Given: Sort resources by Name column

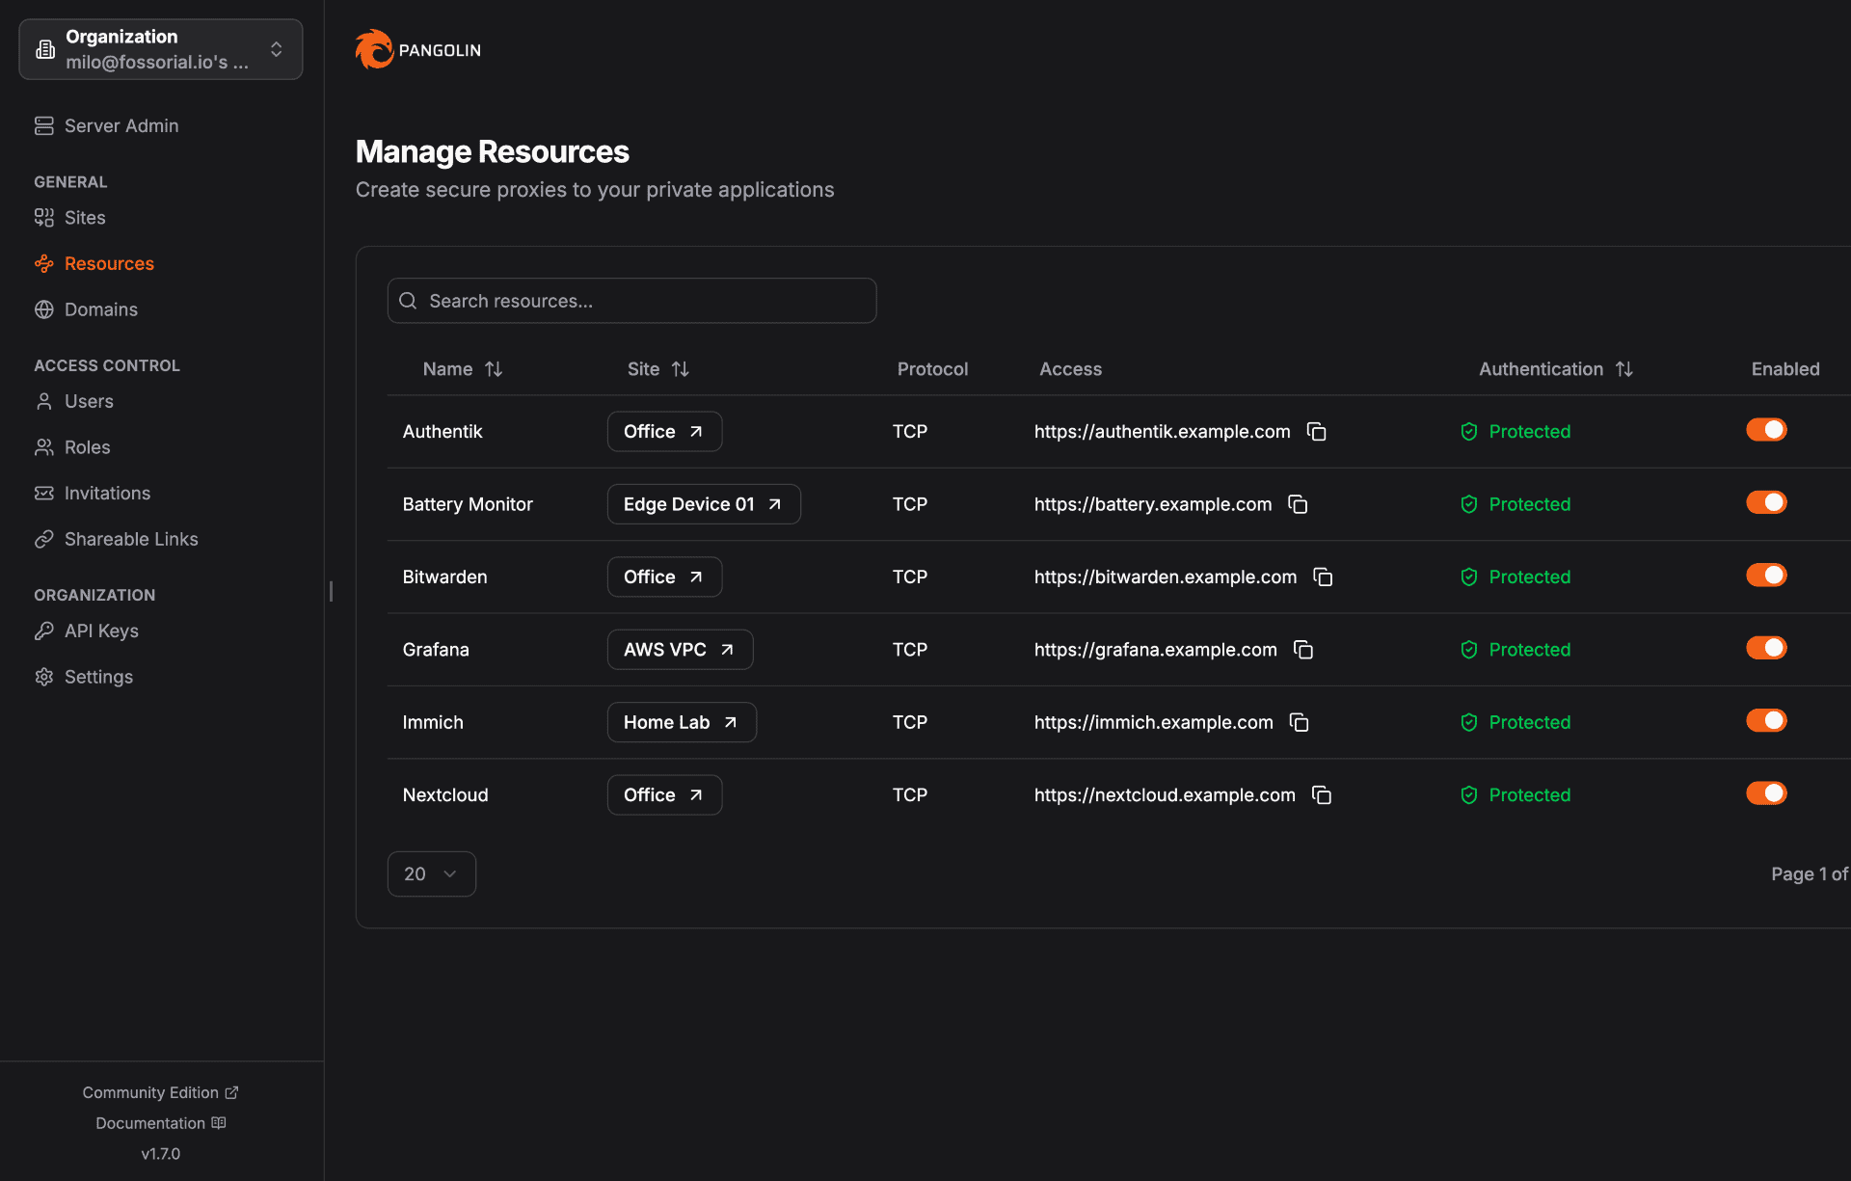Looking at the screenshot, I should click(463, 369).
